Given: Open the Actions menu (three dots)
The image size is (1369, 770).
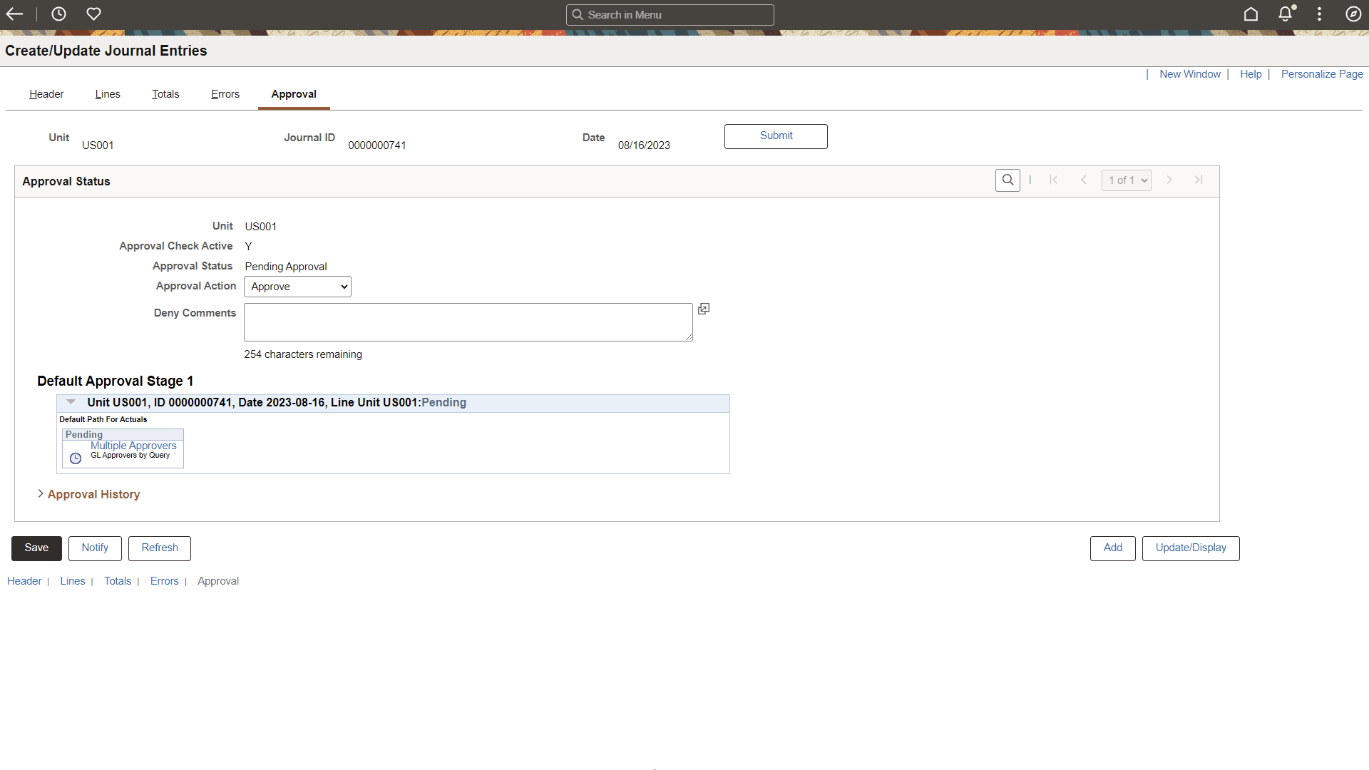Looking at the screenshot, I should click(1319, 14).
